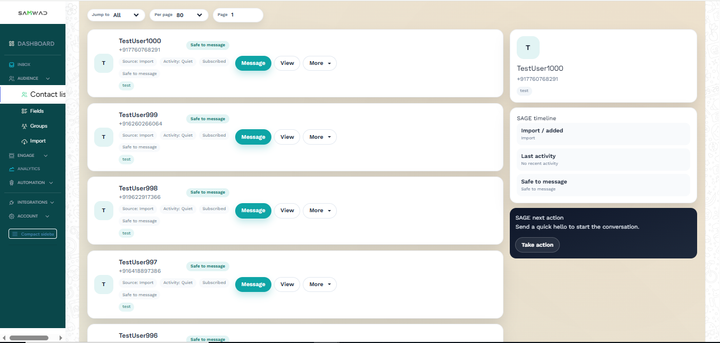Open the Per page dropdown
The height and width of the screenshot is (343, 720).
point(178,15)
